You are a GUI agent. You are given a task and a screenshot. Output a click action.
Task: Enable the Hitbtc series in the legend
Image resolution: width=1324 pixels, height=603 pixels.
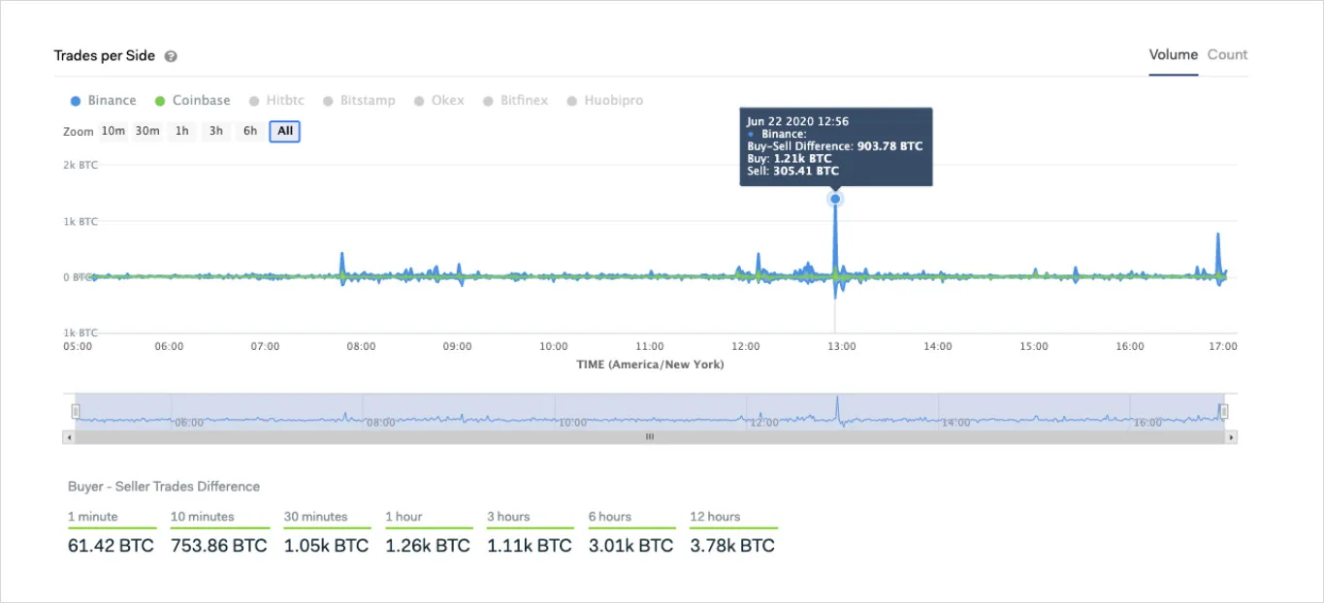point(276,101)
